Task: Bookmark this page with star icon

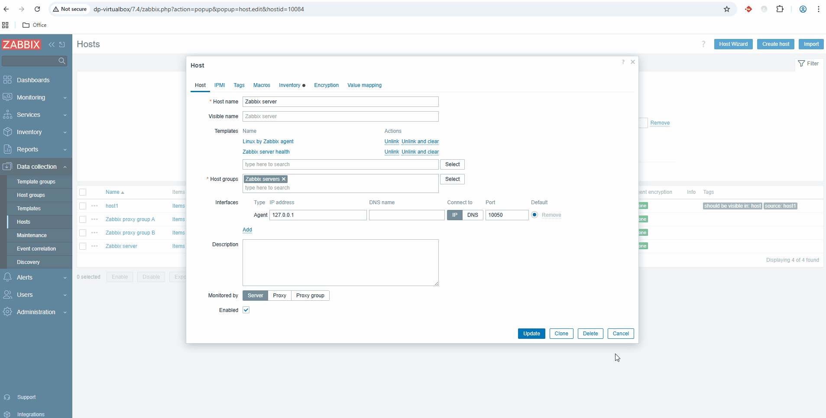Action: pos(726,9)
